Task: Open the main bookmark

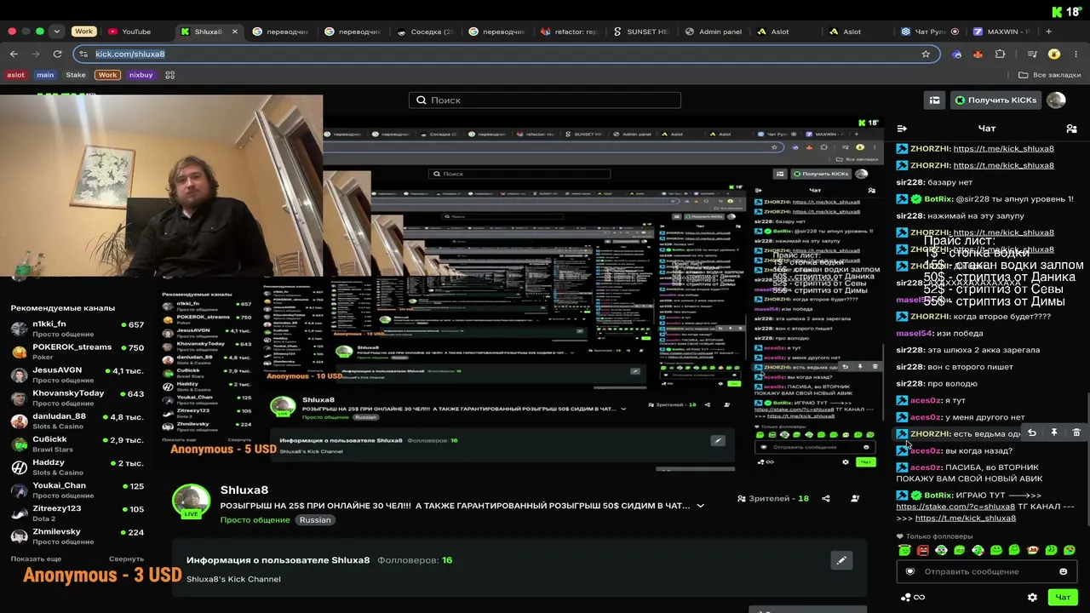Action: click(45, 75)
